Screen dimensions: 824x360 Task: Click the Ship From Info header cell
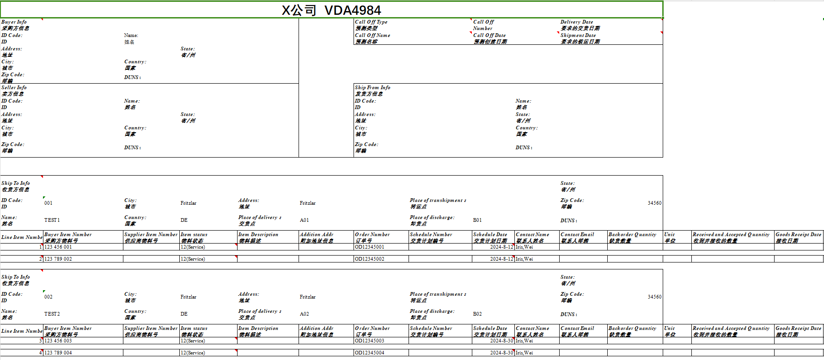[372, 91]
